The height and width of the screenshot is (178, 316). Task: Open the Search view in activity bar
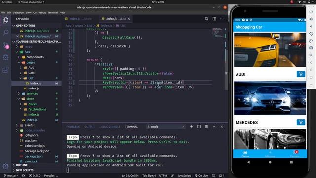click(x=5, y=32)
